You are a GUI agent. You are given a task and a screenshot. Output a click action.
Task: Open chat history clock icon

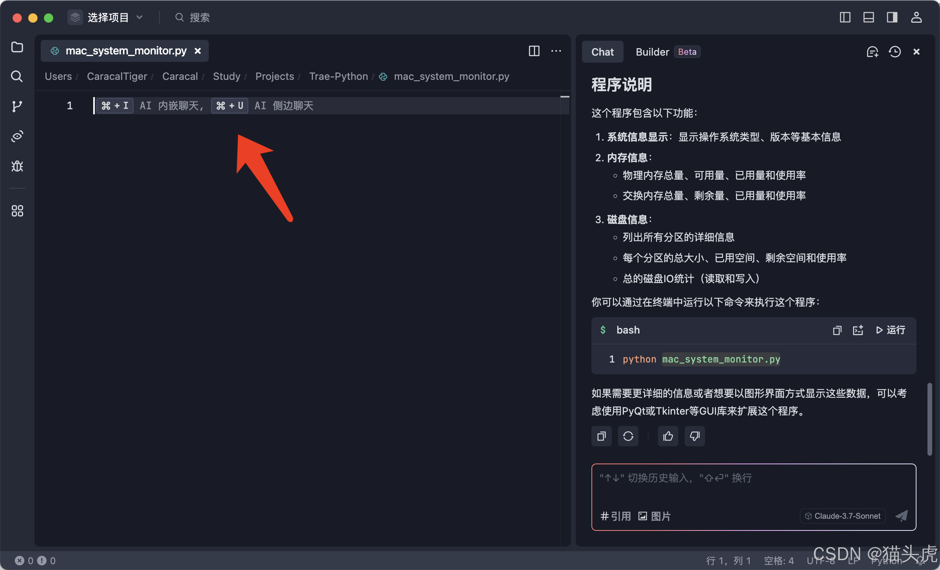point(895,52)
